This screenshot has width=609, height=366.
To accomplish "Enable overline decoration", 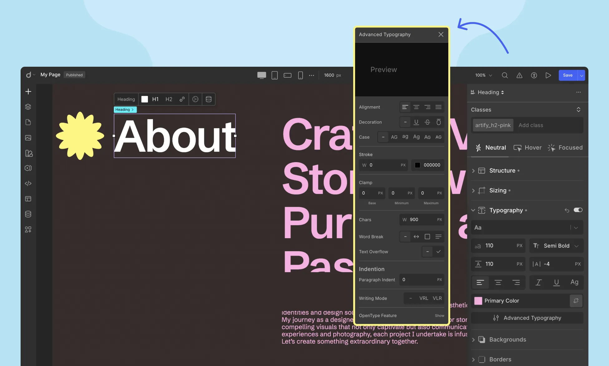I will [x=438, y=122].
